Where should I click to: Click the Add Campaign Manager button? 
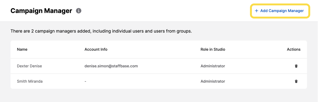(x=280, y=11)
